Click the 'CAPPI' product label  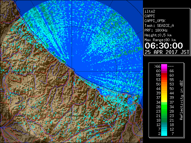coord(150,16)
